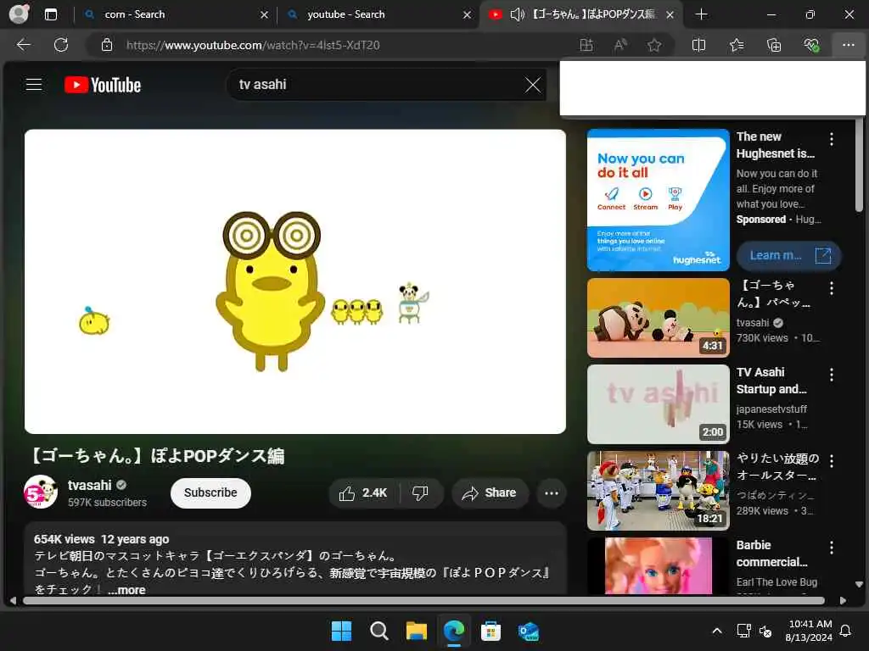Open the Windows Start menu
Image resolution: width=869 pixels, height=651 pixels.
(x=341, y=631)
